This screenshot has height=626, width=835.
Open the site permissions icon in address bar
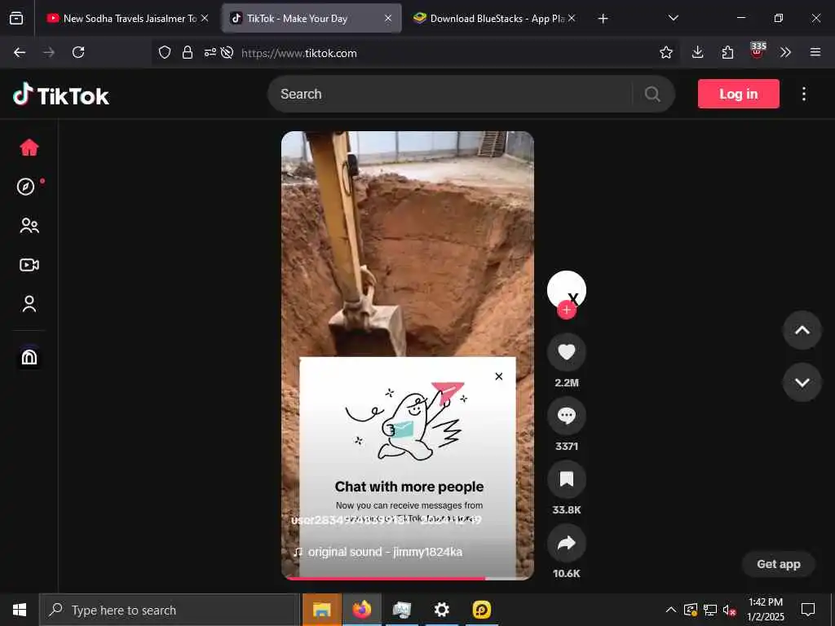click(x=210, y=52)
